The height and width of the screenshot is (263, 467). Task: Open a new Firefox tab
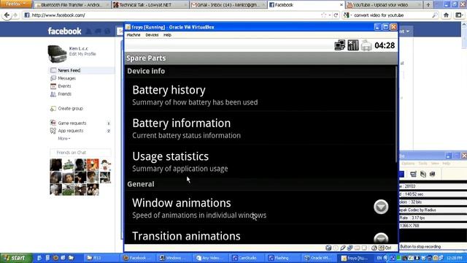428,5
